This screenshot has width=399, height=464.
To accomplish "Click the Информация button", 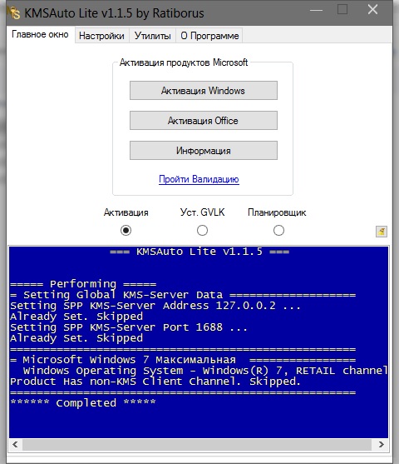I will point(204,151).
